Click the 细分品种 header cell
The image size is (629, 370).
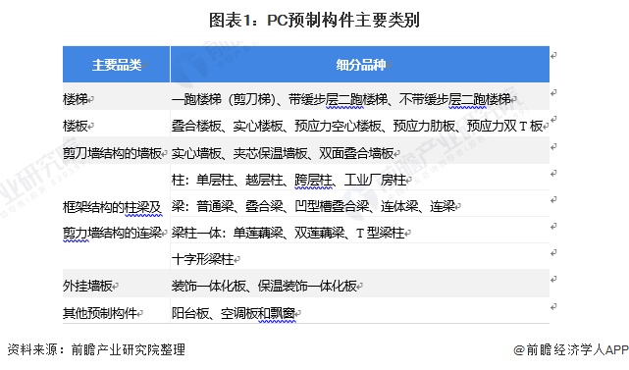[x=360, y=64]
